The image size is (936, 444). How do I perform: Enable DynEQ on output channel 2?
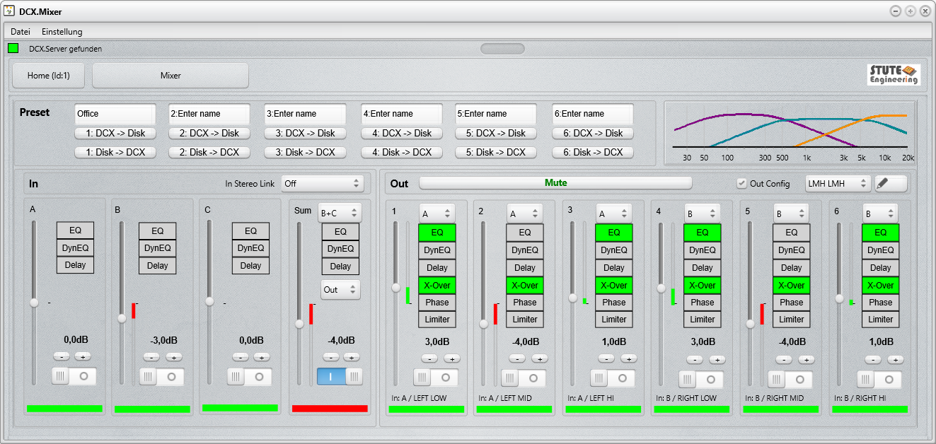[x=525, y=250]
